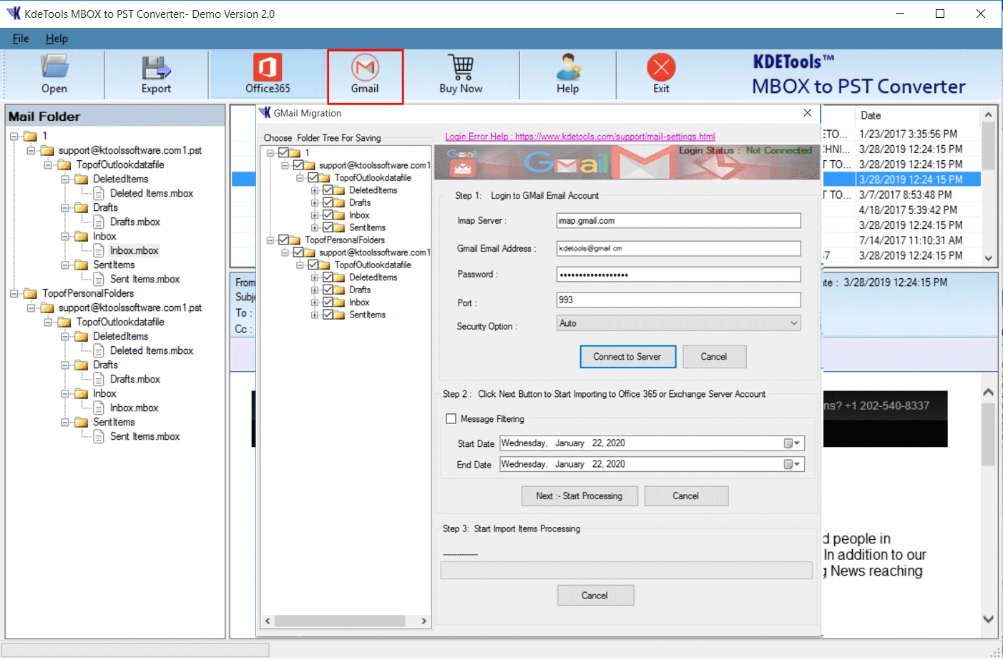Click Next :- Start Processing button

[x=579, y=496]
